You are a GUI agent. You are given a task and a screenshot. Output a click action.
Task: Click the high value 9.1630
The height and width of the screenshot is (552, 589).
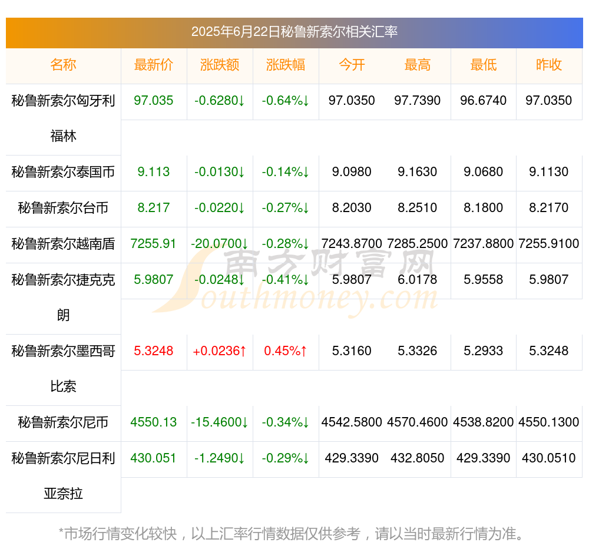click(x=418, y=172)
